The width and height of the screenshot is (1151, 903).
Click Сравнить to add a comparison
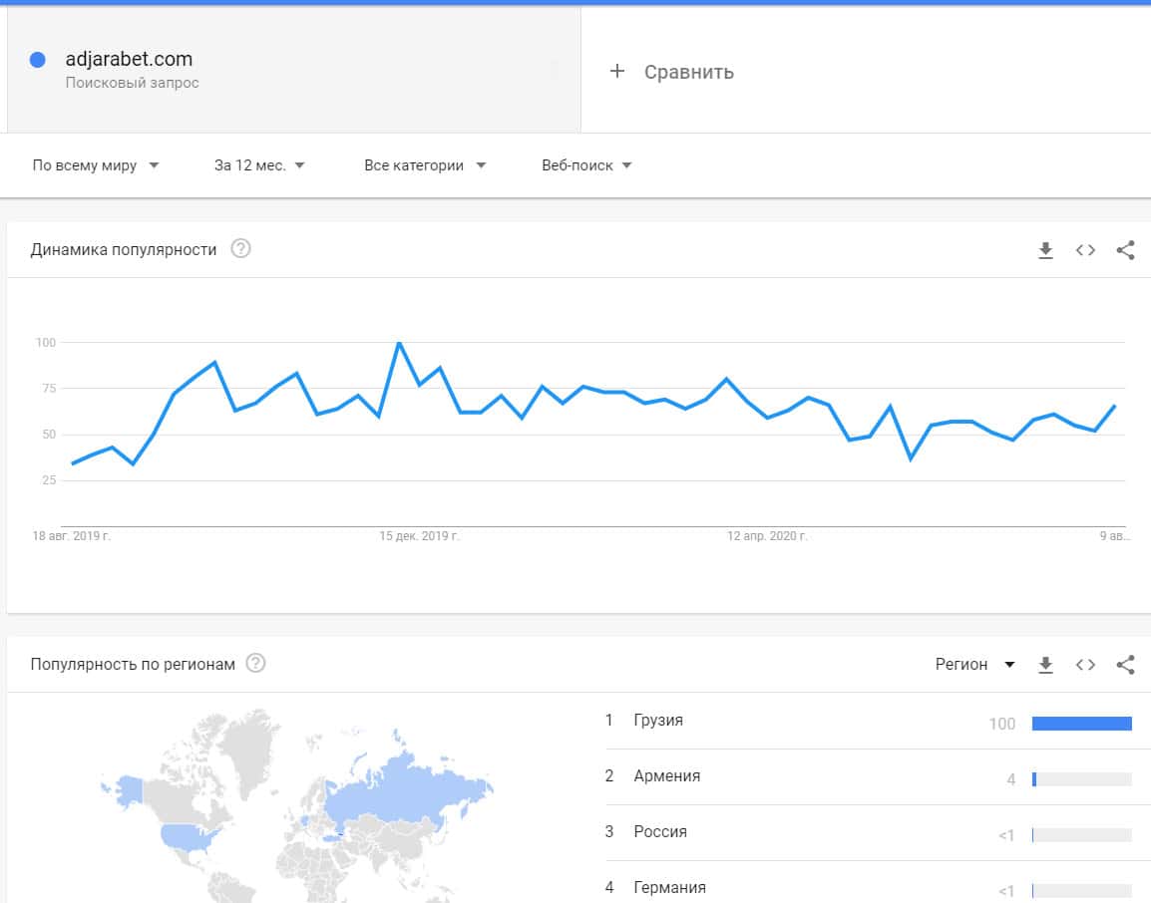coord(688,72)
